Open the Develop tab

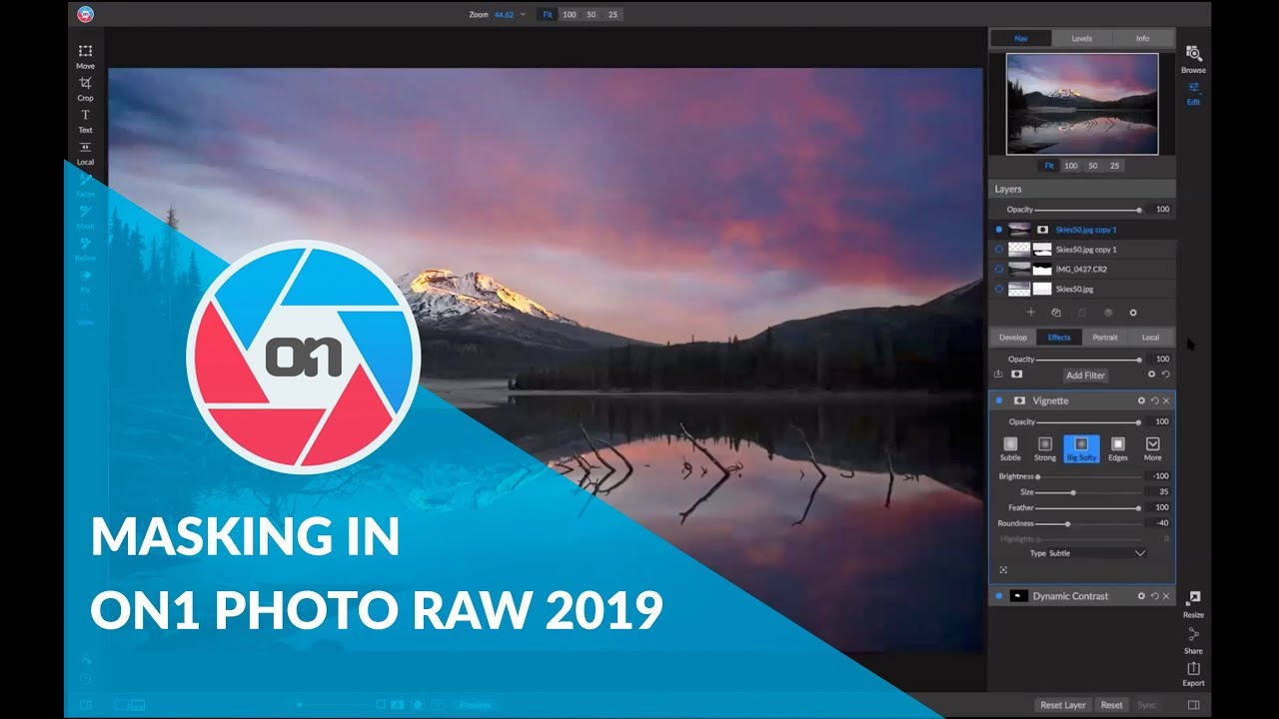1013,338
